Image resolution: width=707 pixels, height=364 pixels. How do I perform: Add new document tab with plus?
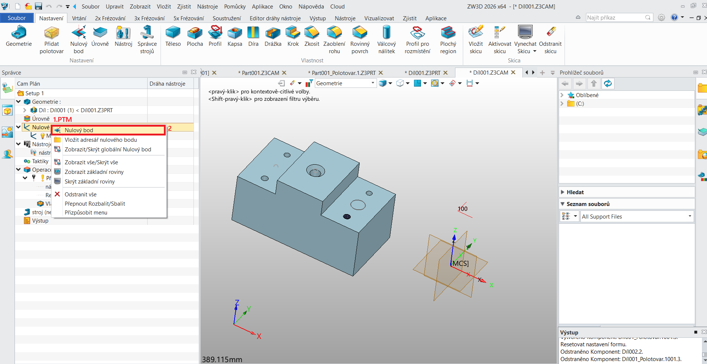click(x=542, y=73)
